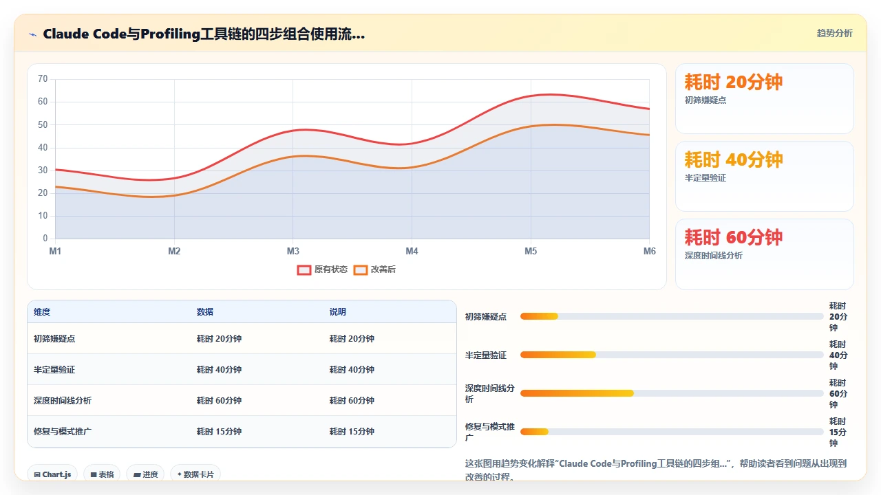881x495 pixels.
Task: Toggle the 原有状态 legend label
Action: tap(331, 269)
